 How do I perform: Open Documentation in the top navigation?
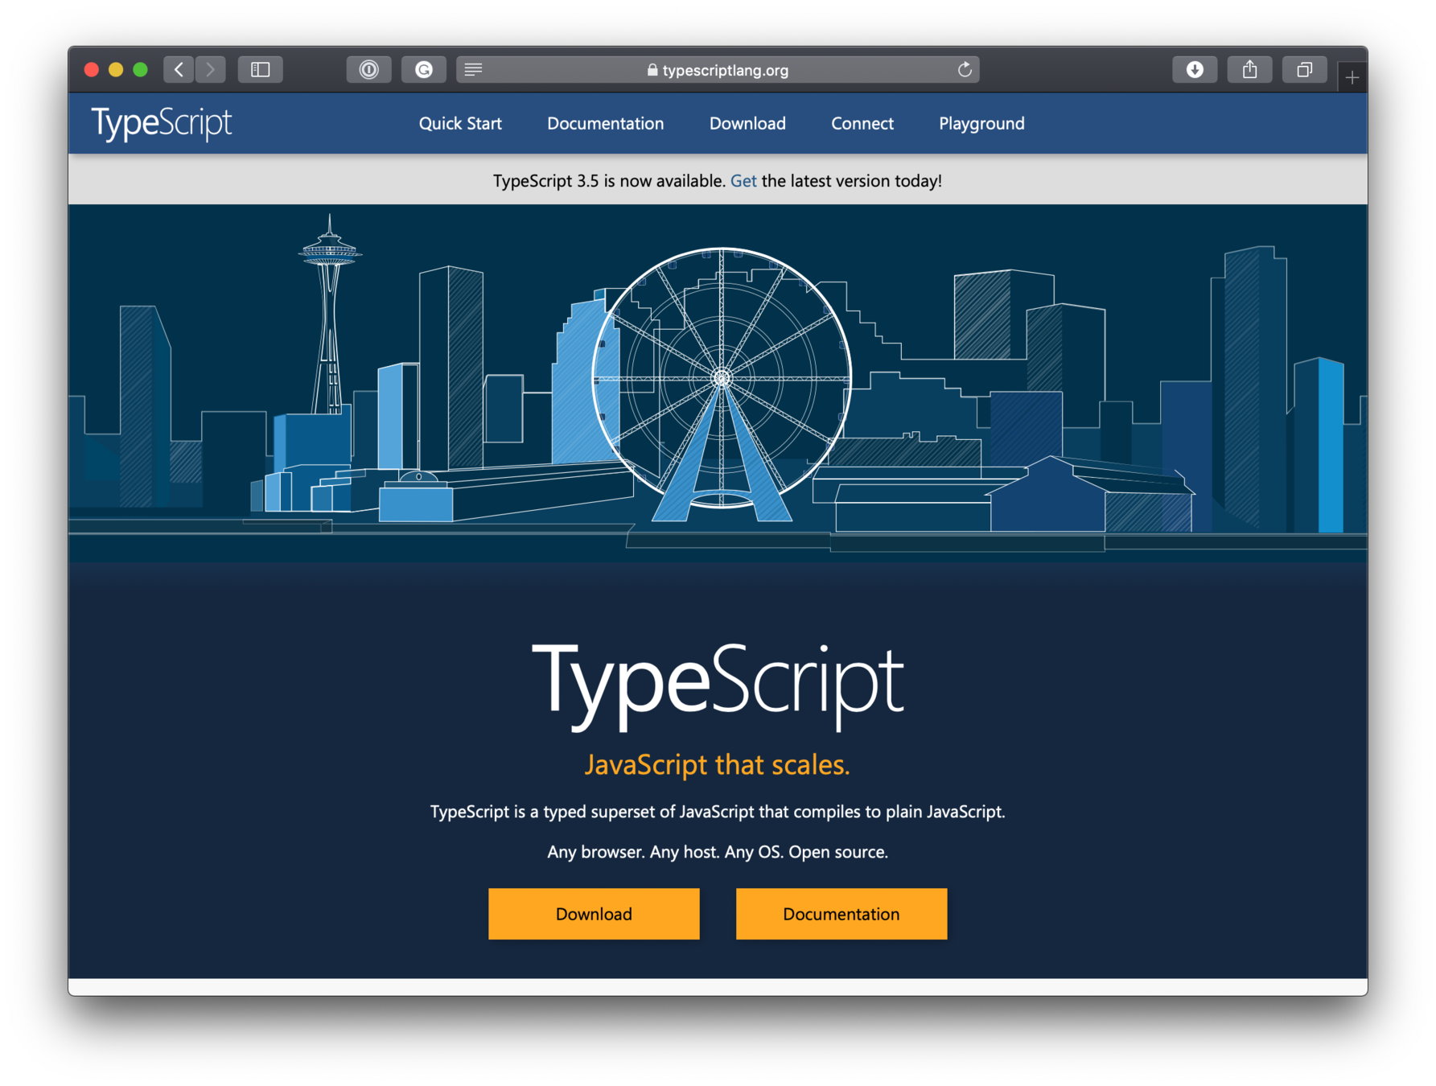(x=605, y=123)
